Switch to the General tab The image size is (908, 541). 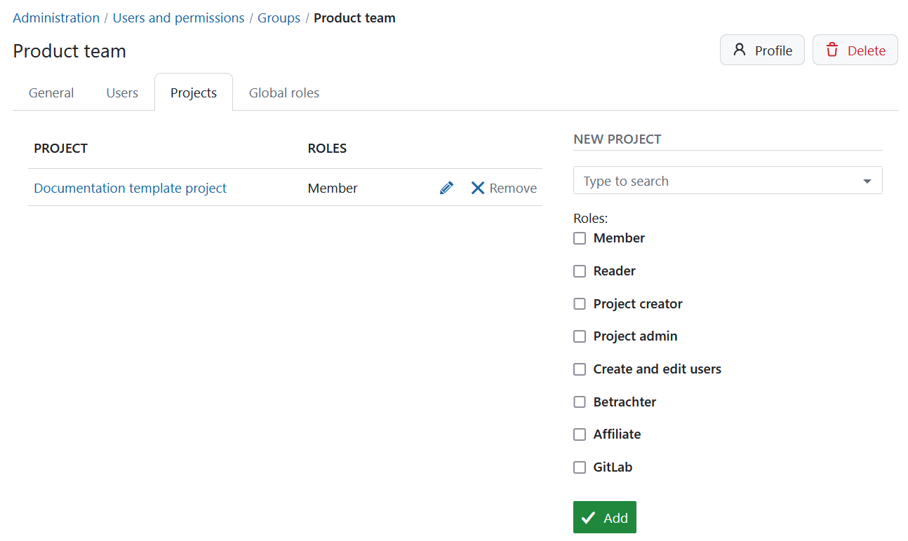(51, 92)
